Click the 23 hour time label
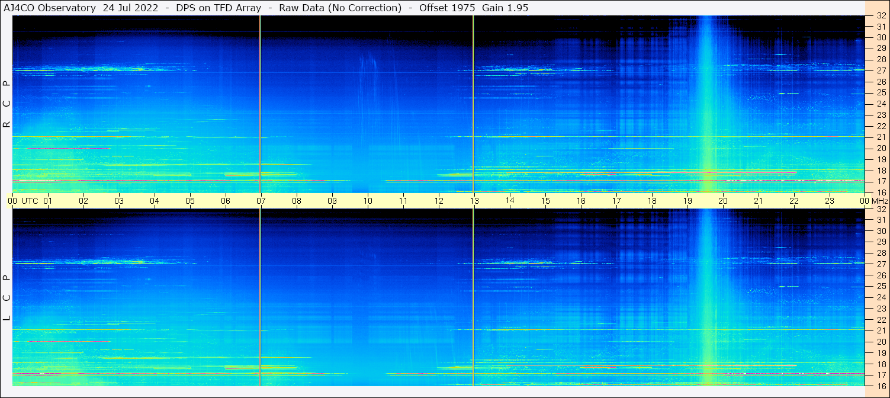The width and height of the screenshot is (890, 398). click(830, 201)
